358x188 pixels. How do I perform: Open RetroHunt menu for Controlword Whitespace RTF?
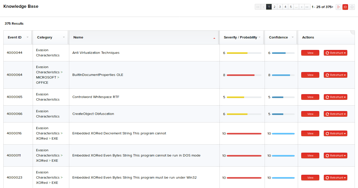pyautogui.click(x=335, y=97)
